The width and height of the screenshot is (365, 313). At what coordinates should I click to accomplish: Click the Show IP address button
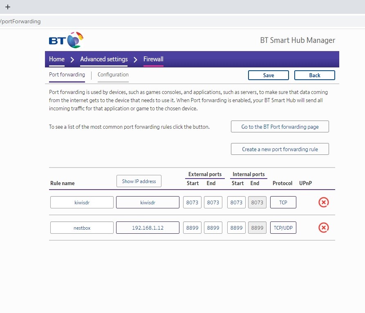click(x=139, y=181)
